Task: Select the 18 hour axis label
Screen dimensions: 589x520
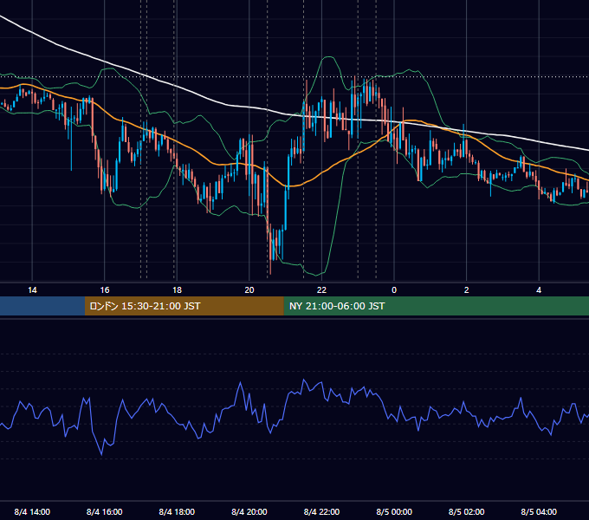Action: click(177, 290)
